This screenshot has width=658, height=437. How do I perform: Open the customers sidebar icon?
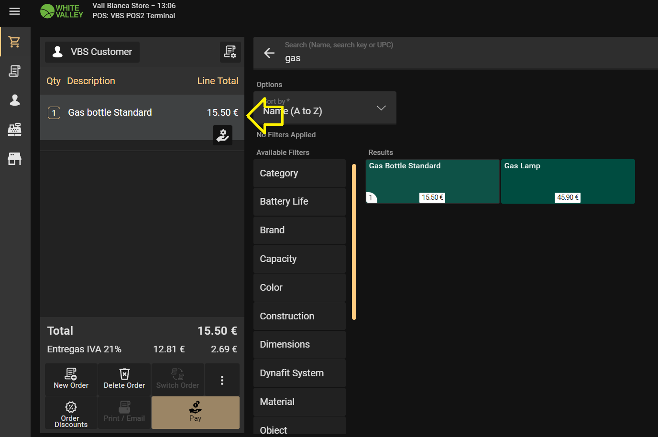pyautogui.click(x=15, y=100)
